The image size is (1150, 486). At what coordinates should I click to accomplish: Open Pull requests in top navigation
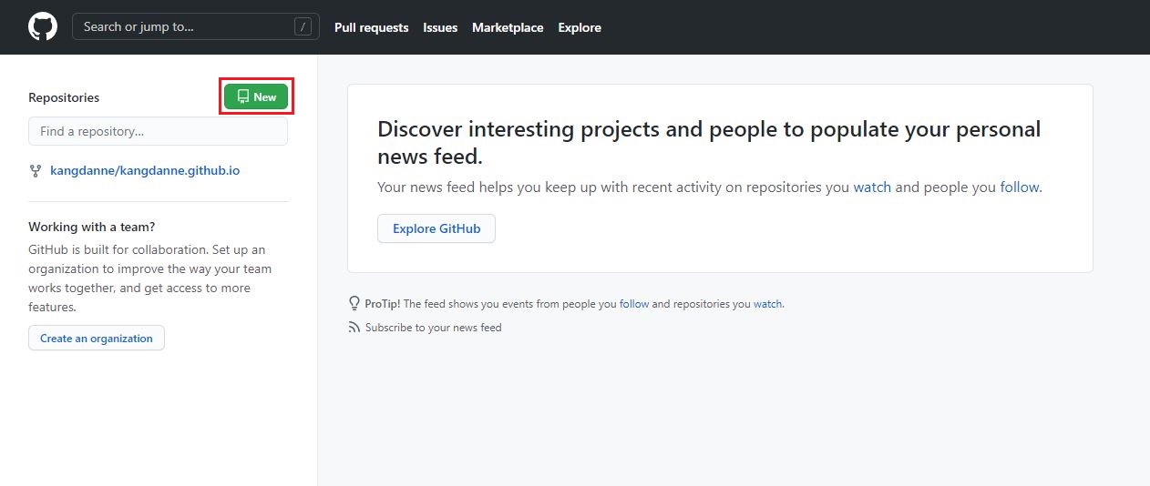[x=371, y=27]
